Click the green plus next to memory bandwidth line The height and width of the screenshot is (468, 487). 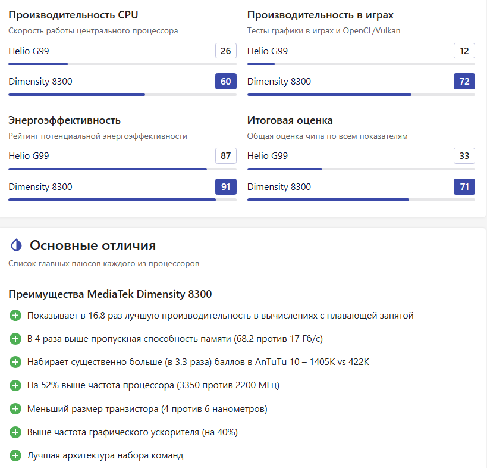[x=15, y=339]
